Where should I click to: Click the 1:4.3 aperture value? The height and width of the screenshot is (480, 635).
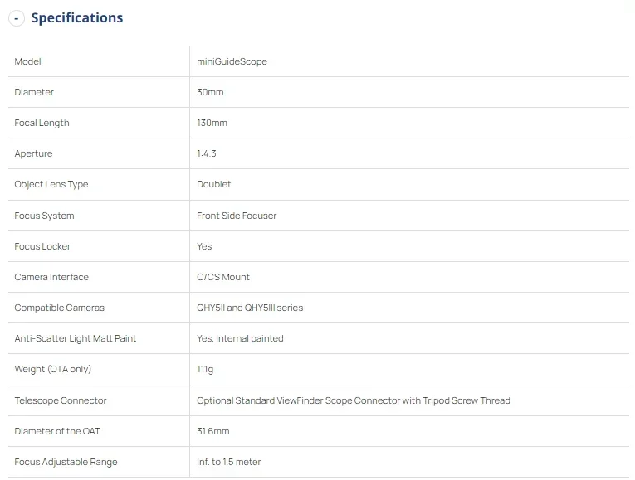[x=207, y=153]
